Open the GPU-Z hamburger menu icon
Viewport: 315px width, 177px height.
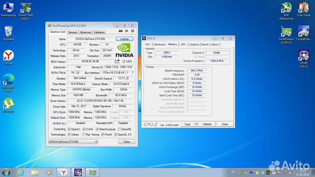pos(133,31)
